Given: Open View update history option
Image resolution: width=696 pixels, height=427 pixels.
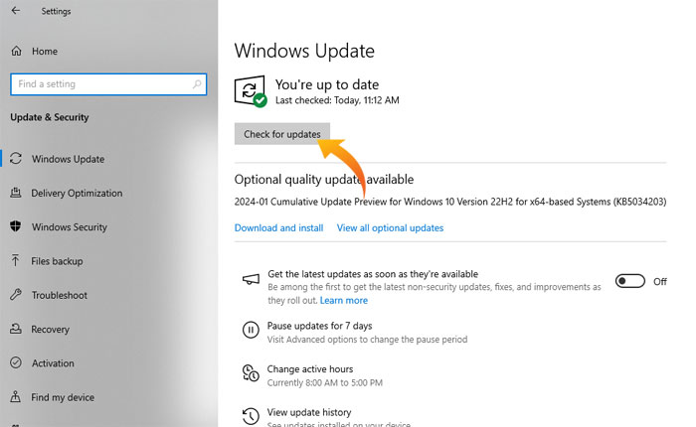Looking at the screenshot, I should tap(309, 412).
